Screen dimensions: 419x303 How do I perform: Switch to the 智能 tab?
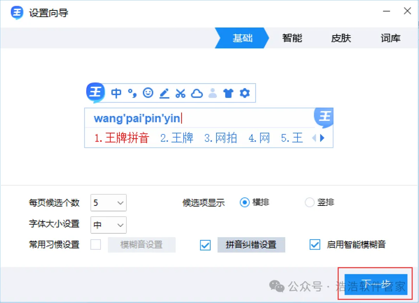tap(292, 38)
